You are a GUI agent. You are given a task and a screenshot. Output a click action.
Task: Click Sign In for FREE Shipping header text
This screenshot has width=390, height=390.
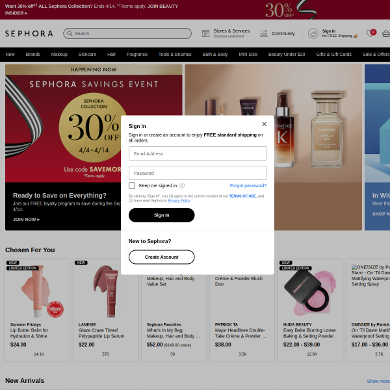(339, 33)
